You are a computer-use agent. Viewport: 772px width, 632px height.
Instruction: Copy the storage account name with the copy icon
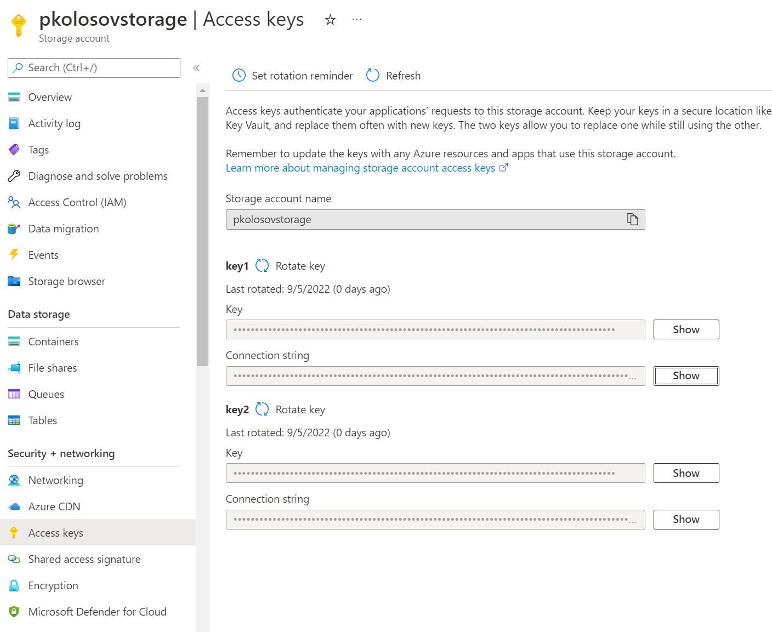[x=633, y=219]
